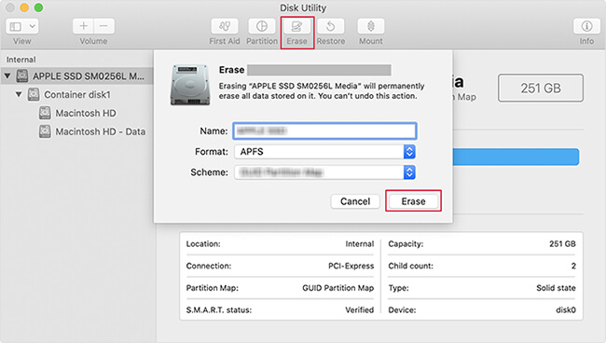Select the Erase toolbar icon
The height and width of the screenshot is (343, 606).
click(296, 26)
